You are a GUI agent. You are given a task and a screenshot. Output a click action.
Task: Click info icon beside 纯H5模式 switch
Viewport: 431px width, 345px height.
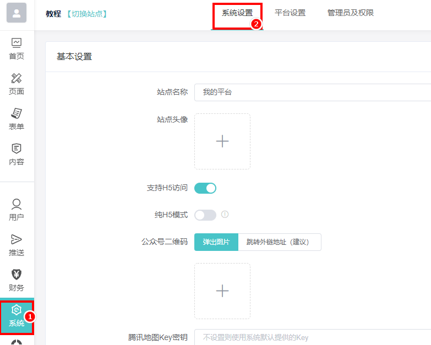tap(225, 214)
